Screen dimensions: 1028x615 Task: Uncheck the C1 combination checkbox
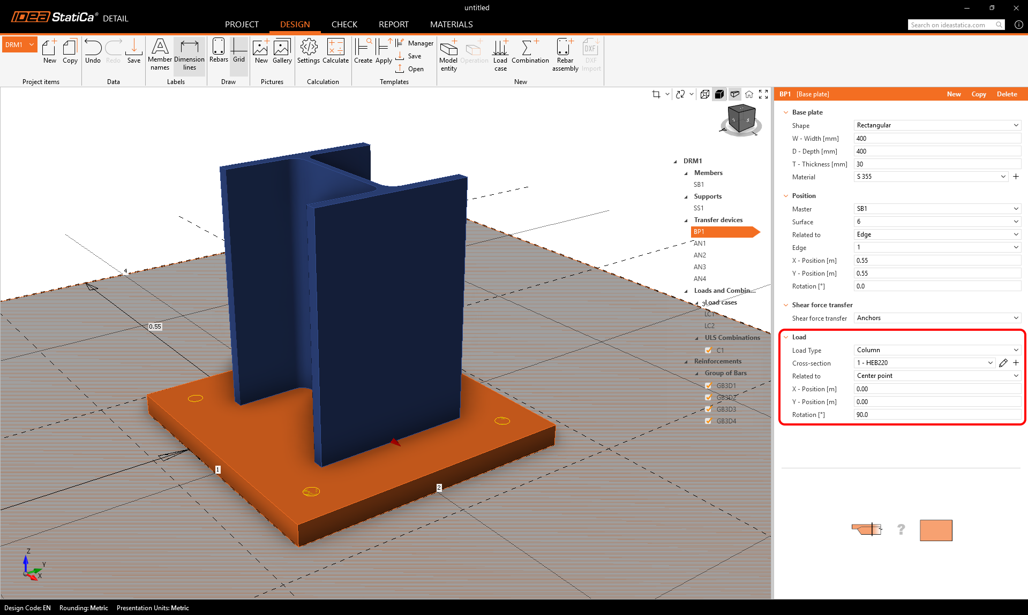[x=708, y=350]
